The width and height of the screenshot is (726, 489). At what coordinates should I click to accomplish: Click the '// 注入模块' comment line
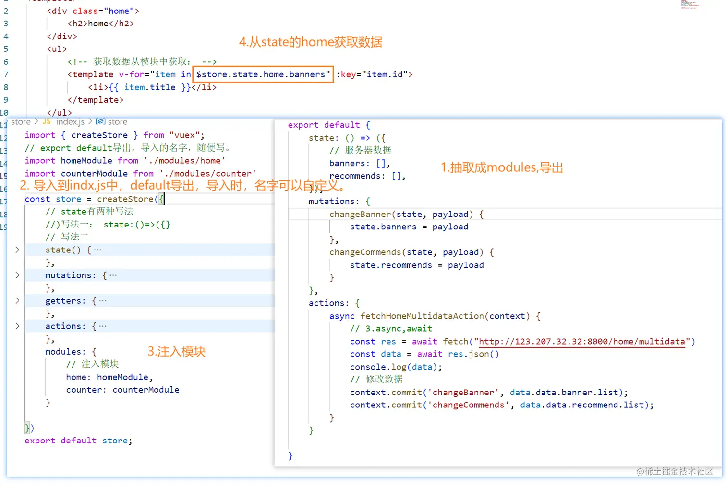click(92, 364)
